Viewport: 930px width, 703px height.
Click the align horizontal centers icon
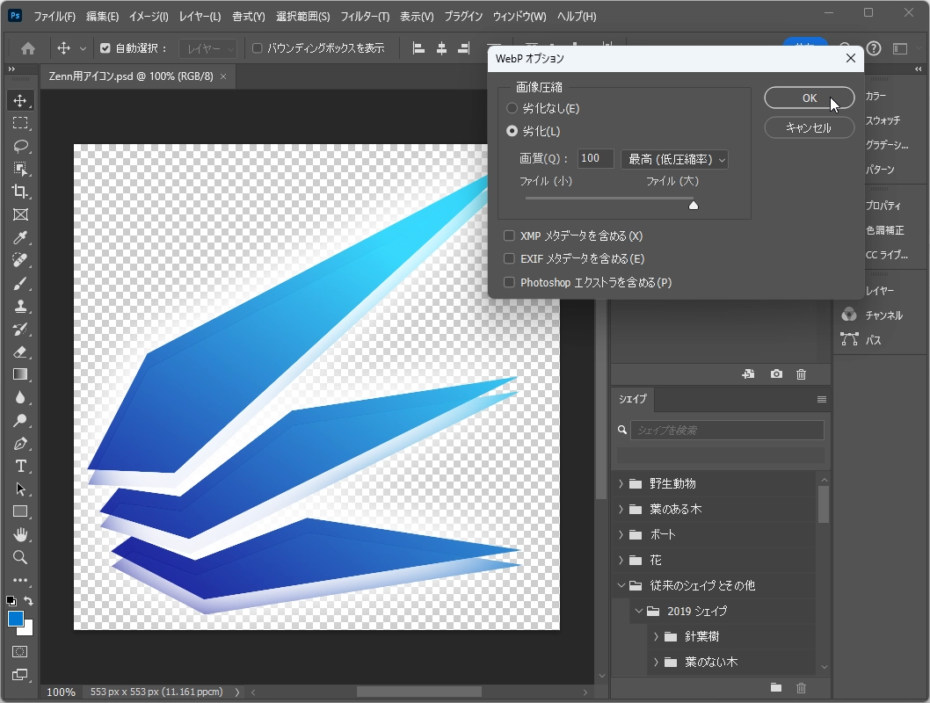point(441,48)
